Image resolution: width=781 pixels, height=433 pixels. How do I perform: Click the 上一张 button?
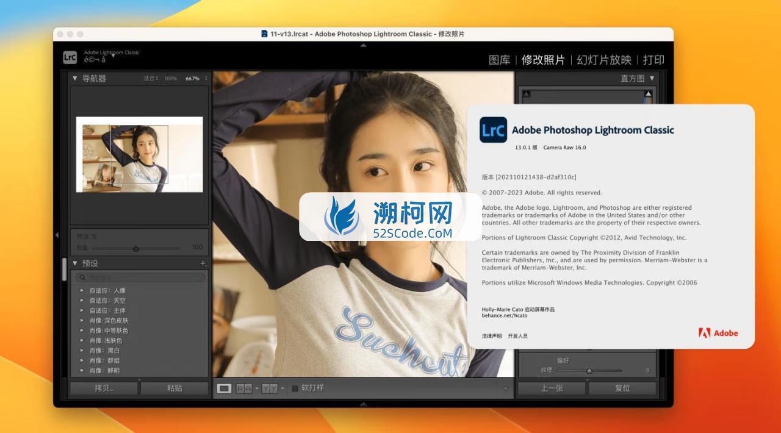click(552, 388)
